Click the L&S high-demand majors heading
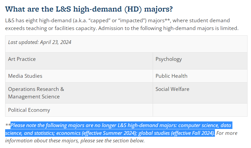The width and height of the screenshot is (251, 148). click(89, 9)
